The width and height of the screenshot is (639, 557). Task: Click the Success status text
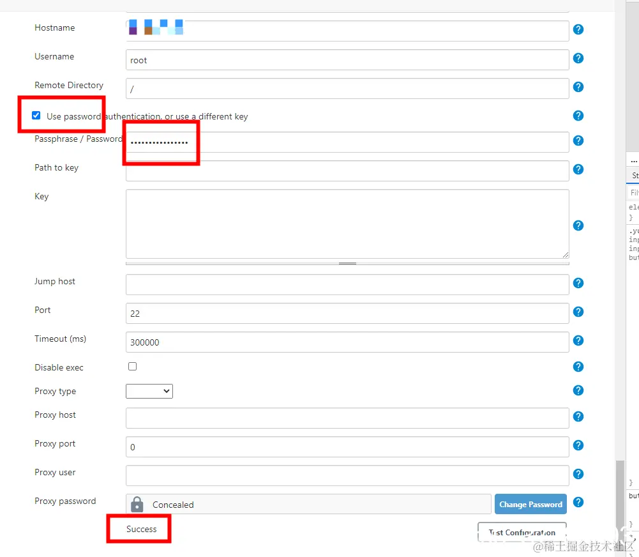[142, 529]
